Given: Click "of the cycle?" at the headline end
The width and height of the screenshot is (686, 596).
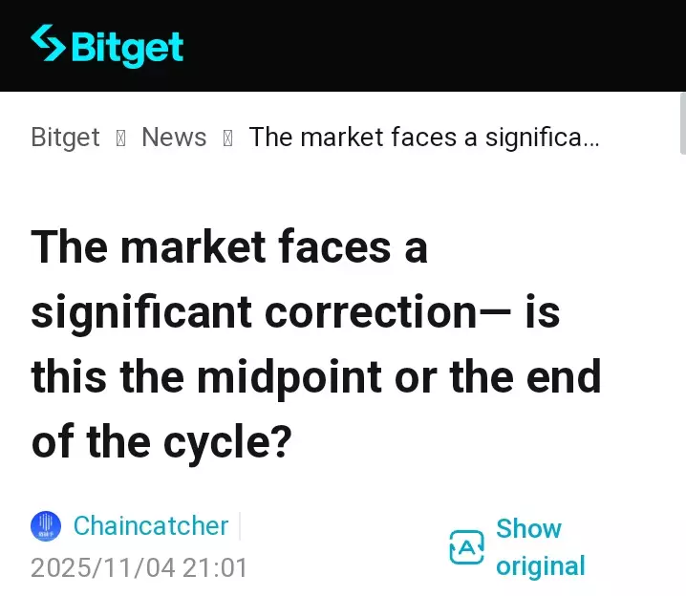Looking at the screenshot, I should point(161,442).
